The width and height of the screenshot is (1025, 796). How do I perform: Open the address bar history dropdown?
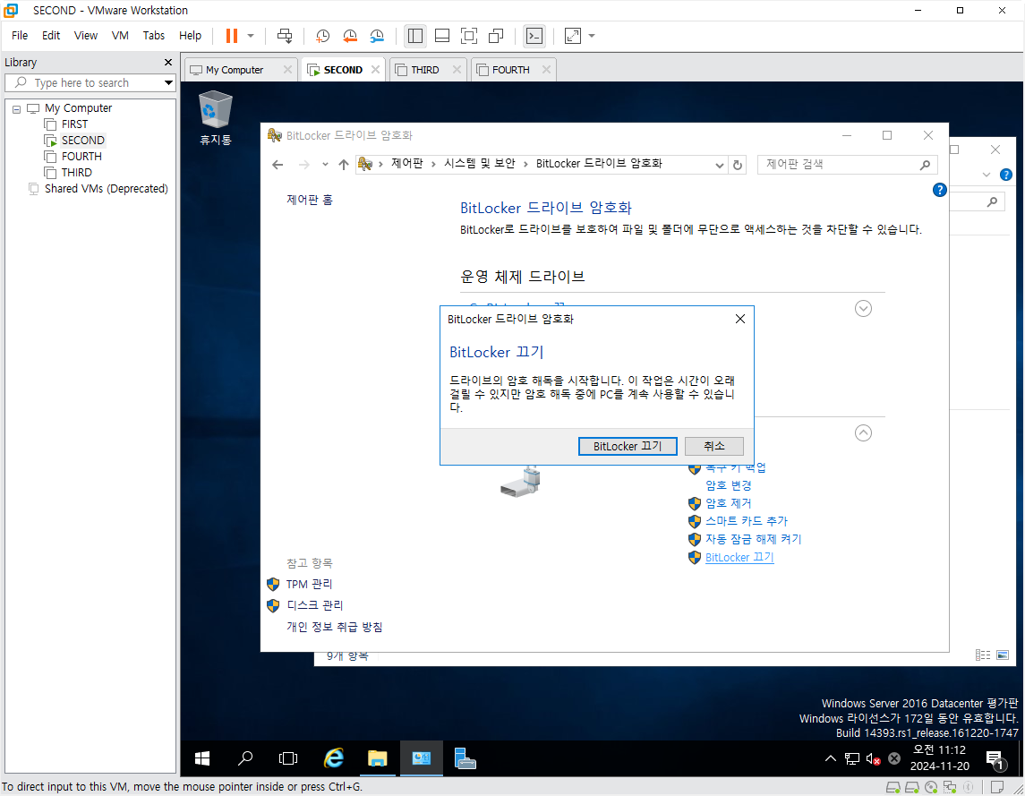tap(719, 165)
